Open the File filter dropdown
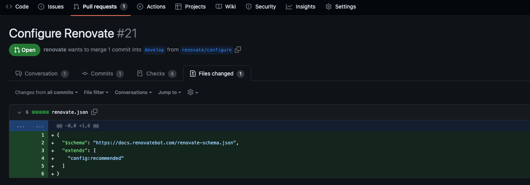Image resolution: width=530 pixels, height=185 pixels. (96, 92)
